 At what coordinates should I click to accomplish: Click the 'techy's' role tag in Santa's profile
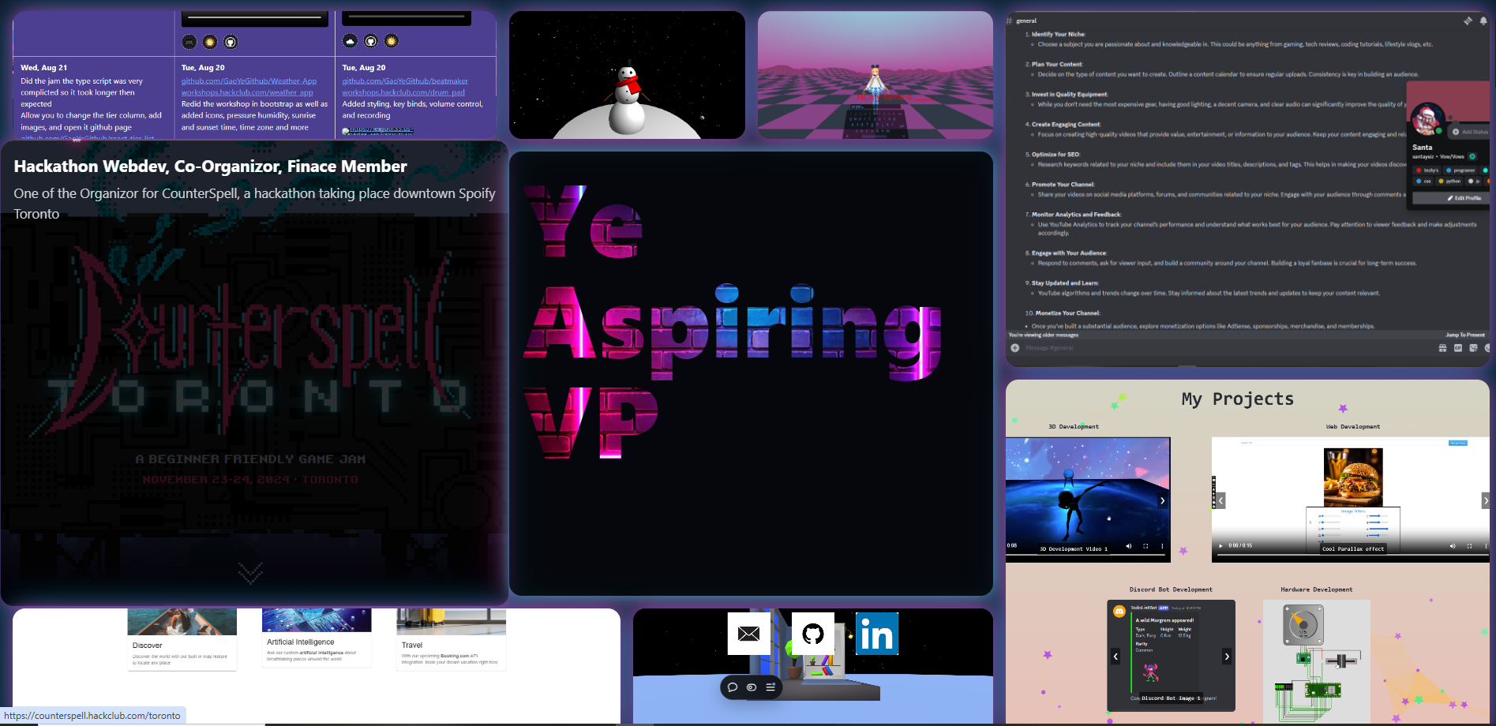click(1427, 170)
